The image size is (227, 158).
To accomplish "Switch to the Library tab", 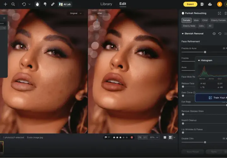I will 106,4.
